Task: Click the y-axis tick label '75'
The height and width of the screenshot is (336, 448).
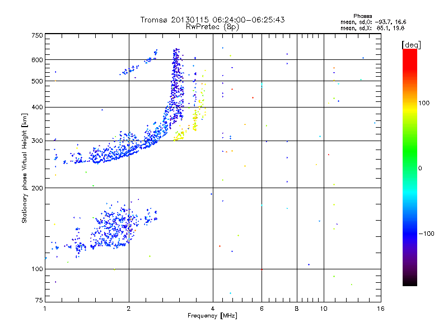Action: click(x=39, y=300)
